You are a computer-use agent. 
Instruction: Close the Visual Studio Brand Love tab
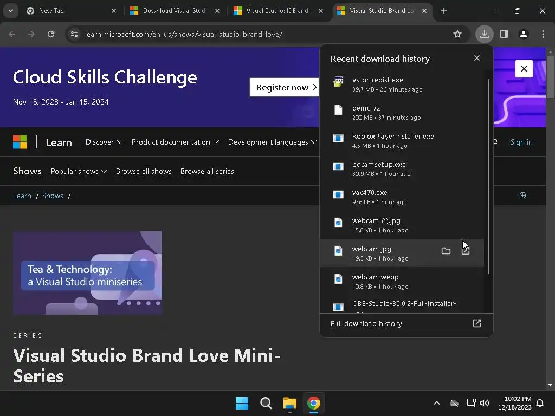[424, 11]
